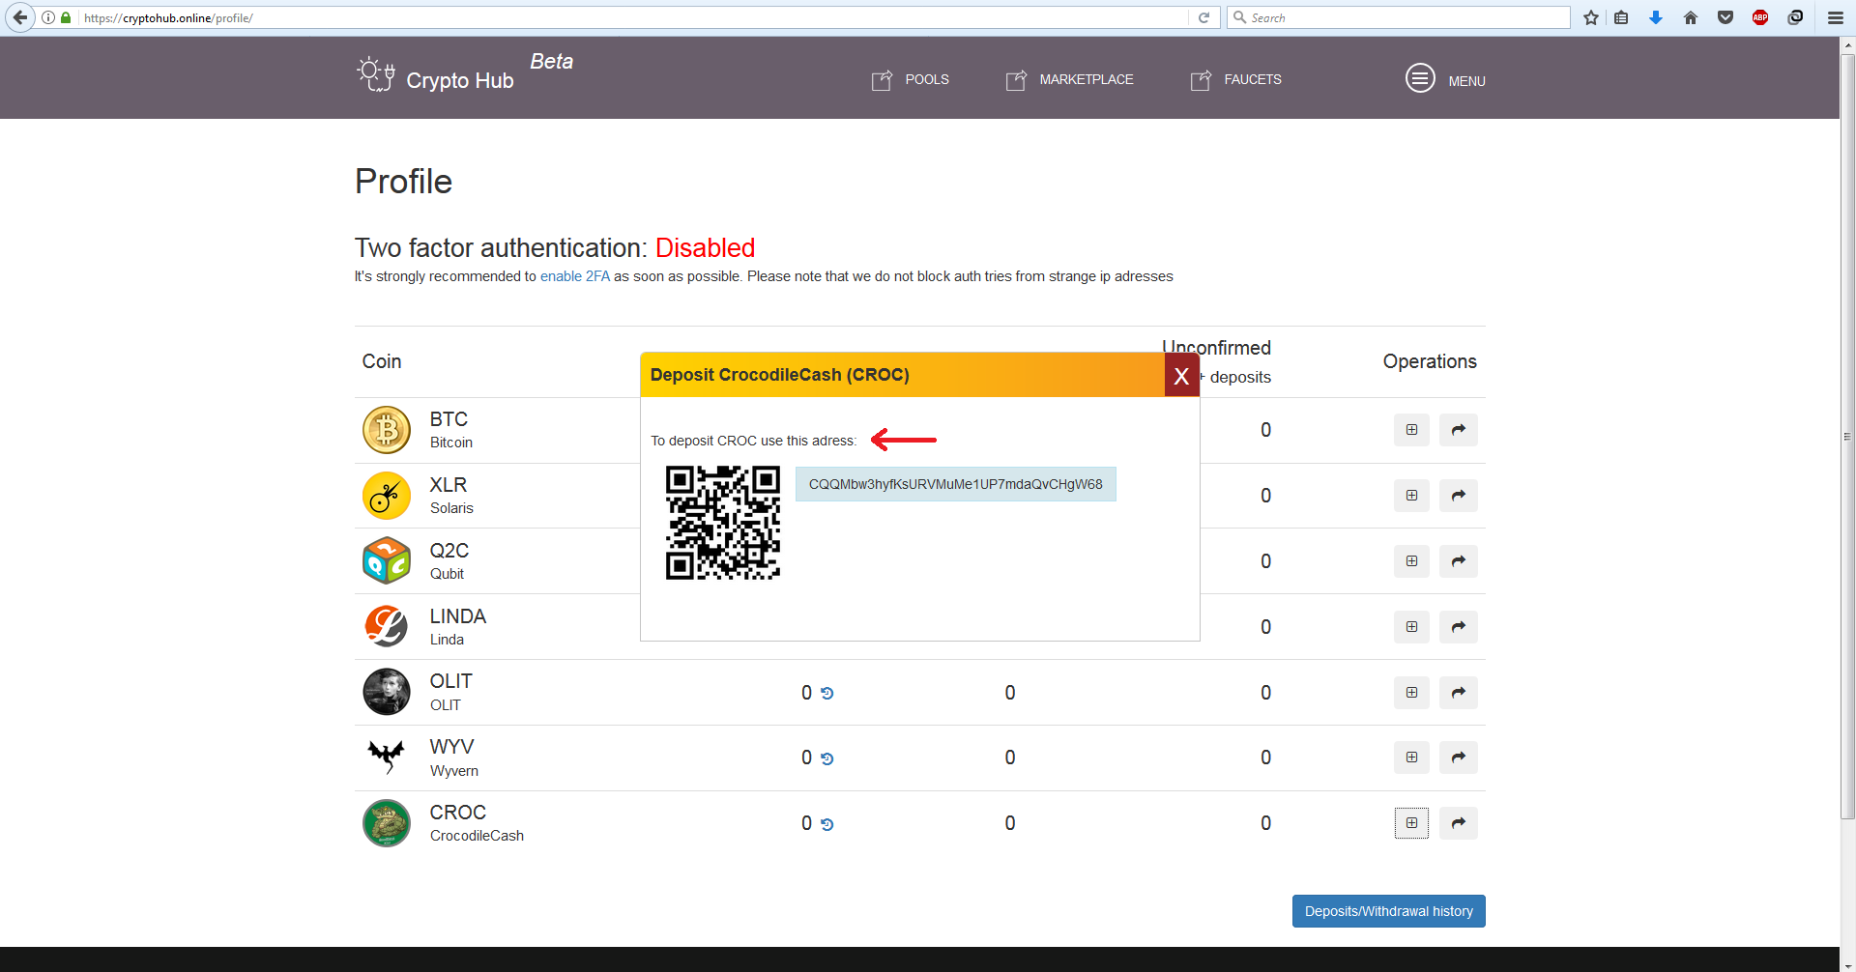Open deposit for the CROC row
Screen dimensions: 1856x972
[1411, 823]
